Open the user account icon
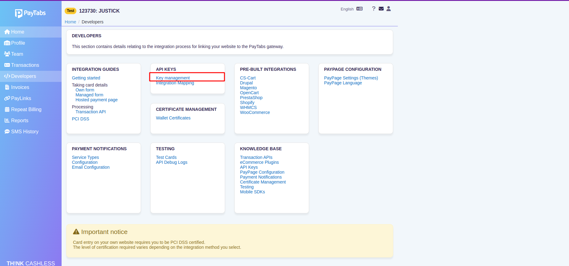 389,9
